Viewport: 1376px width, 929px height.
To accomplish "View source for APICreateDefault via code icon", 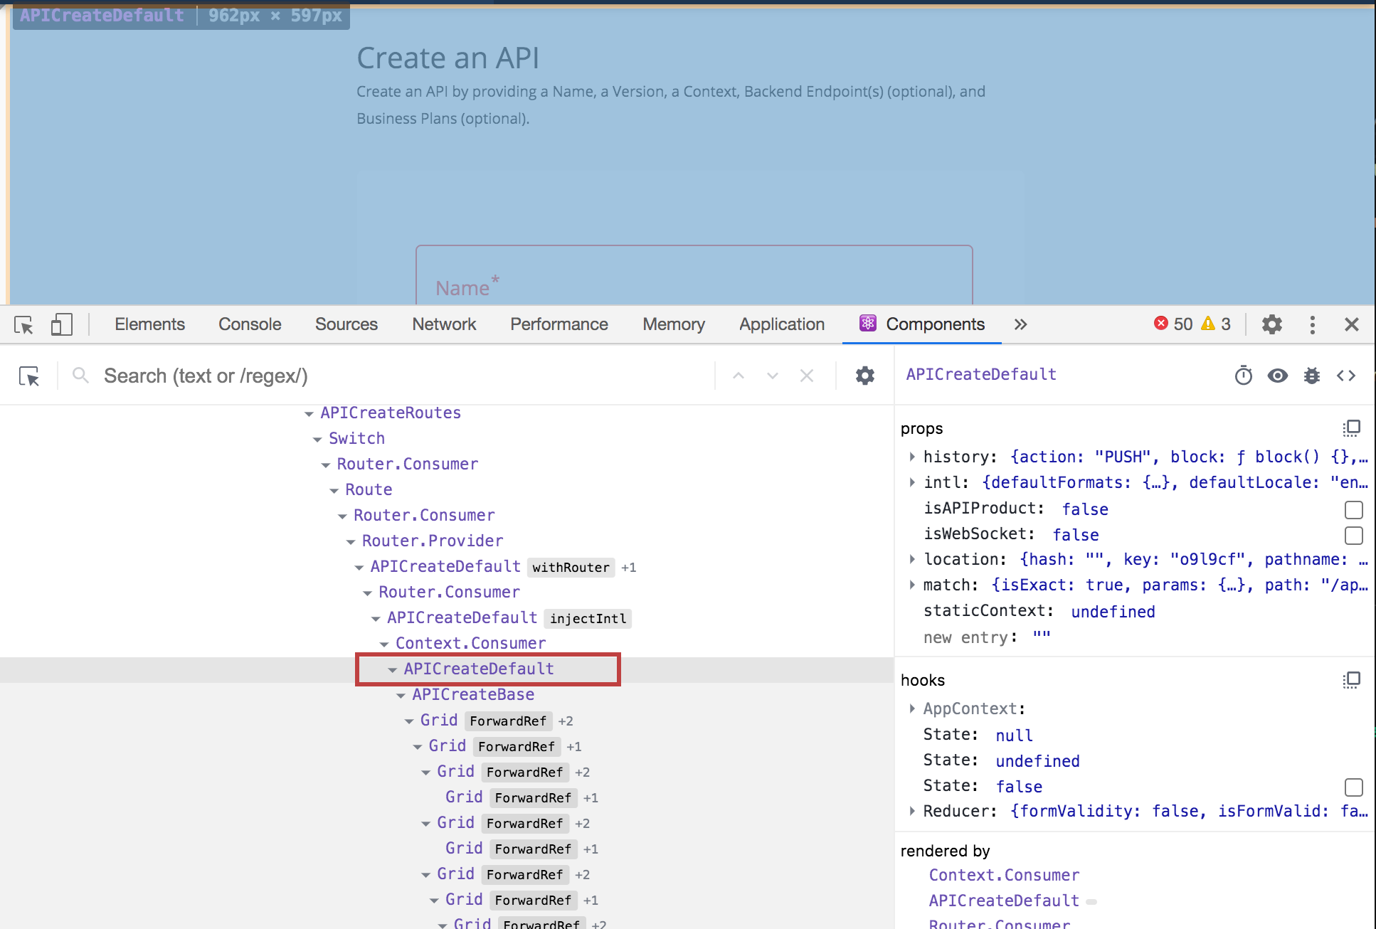I will tap(1347, 376).
